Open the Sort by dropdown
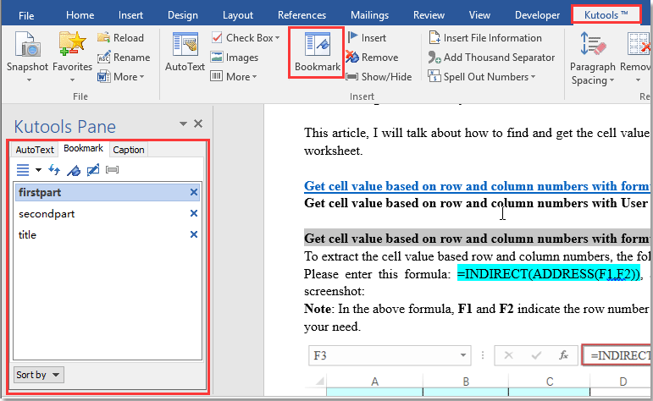The width and height of the screenshot is (653, 401). [x=39, y=375]
